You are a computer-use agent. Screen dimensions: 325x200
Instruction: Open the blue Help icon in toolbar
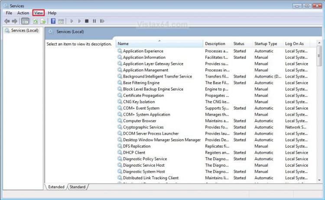click(53, 21)
